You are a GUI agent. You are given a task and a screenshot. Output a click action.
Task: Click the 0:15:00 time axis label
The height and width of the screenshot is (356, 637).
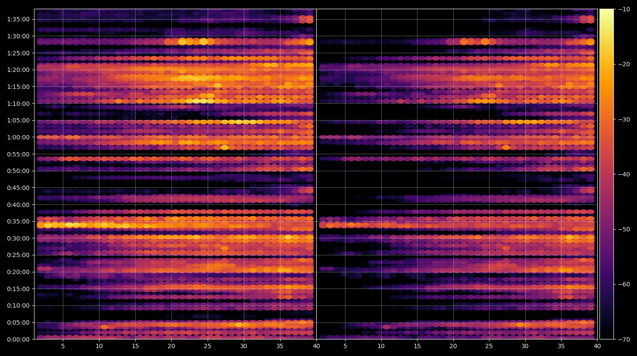coord(18,289)
